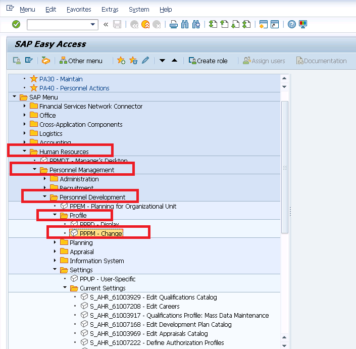Open the Favorites menu

pyautogui.click(x=79, y=10)
